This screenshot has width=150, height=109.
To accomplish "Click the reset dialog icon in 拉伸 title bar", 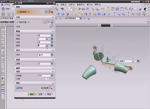I will coord(47,3).
